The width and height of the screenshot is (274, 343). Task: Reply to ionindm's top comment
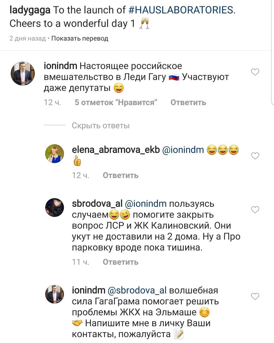188,102
